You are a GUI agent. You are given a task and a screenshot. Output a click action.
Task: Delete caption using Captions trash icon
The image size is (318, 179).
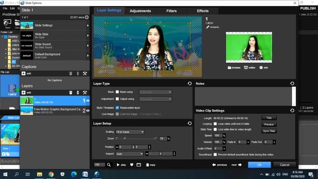click(71, 74)
